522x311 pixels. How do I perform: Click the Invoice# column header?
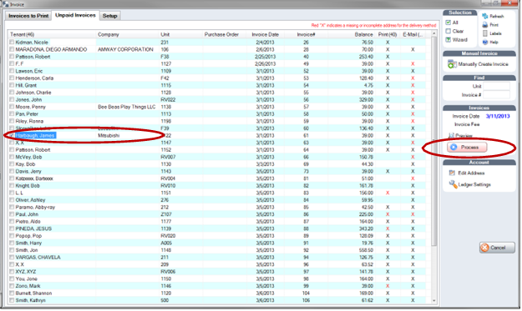point(306,34)
